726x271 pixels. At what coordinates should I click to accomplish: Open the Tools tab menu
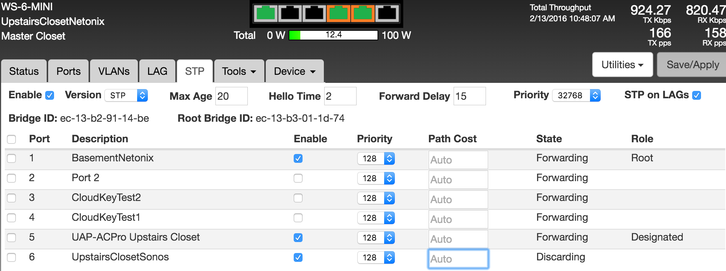pos(239,71)
